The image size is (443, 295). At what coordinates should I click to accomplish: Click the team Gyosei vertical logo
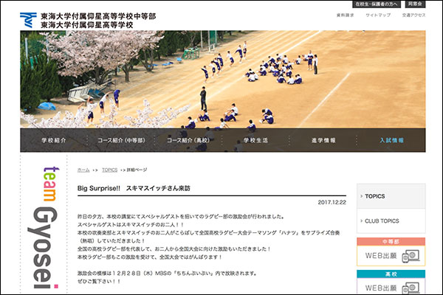point(46,225)
